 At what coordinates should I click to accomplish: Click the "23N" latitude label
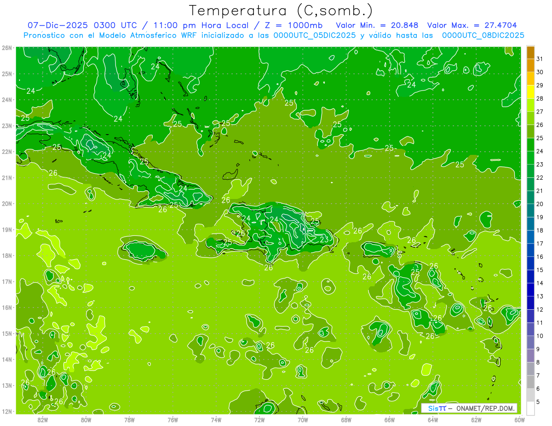pos(7,125)
